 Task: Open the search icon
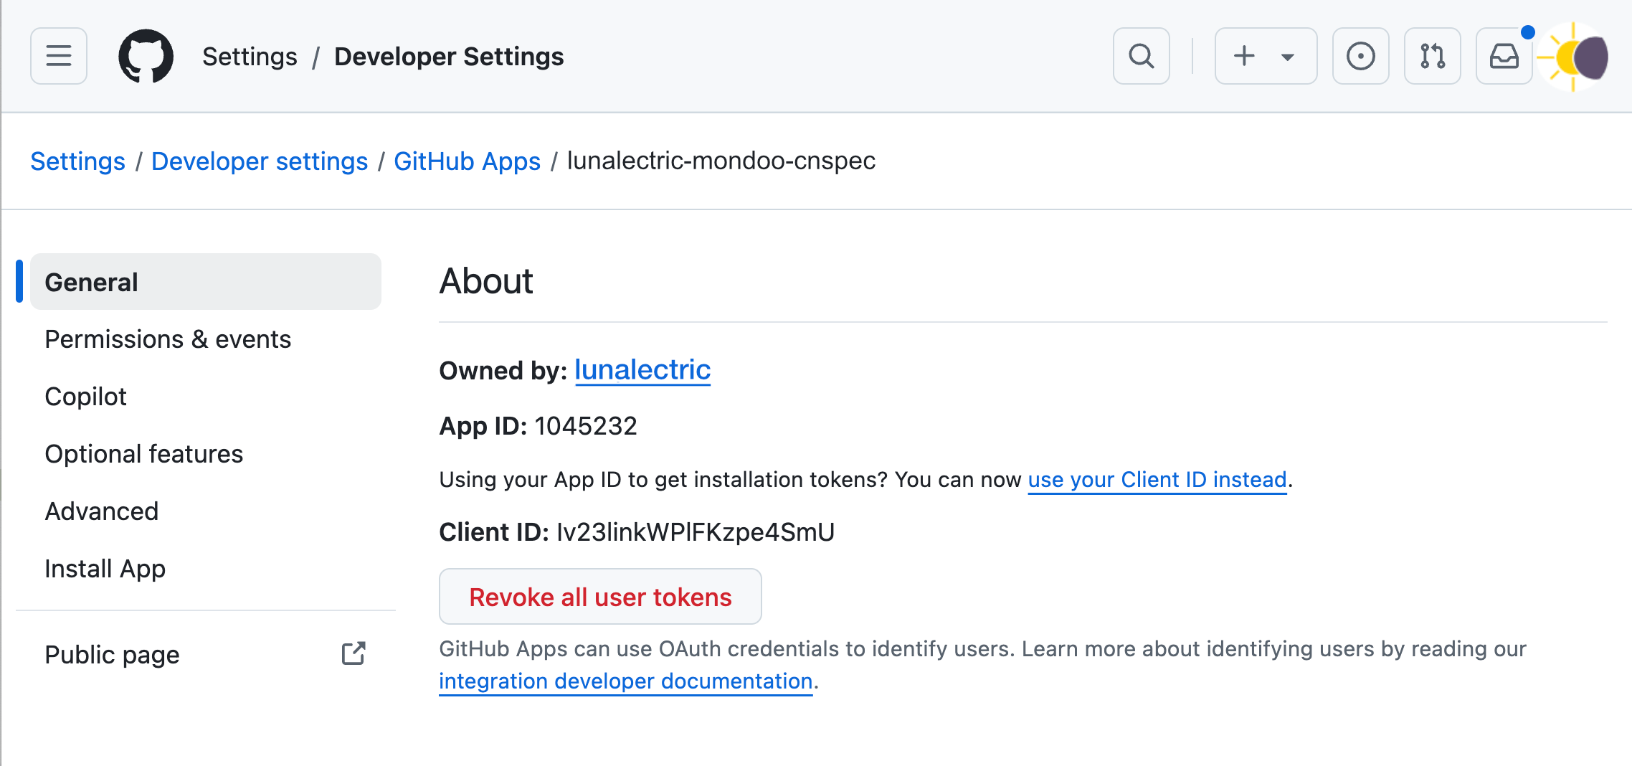click(x=1142, y=55)
